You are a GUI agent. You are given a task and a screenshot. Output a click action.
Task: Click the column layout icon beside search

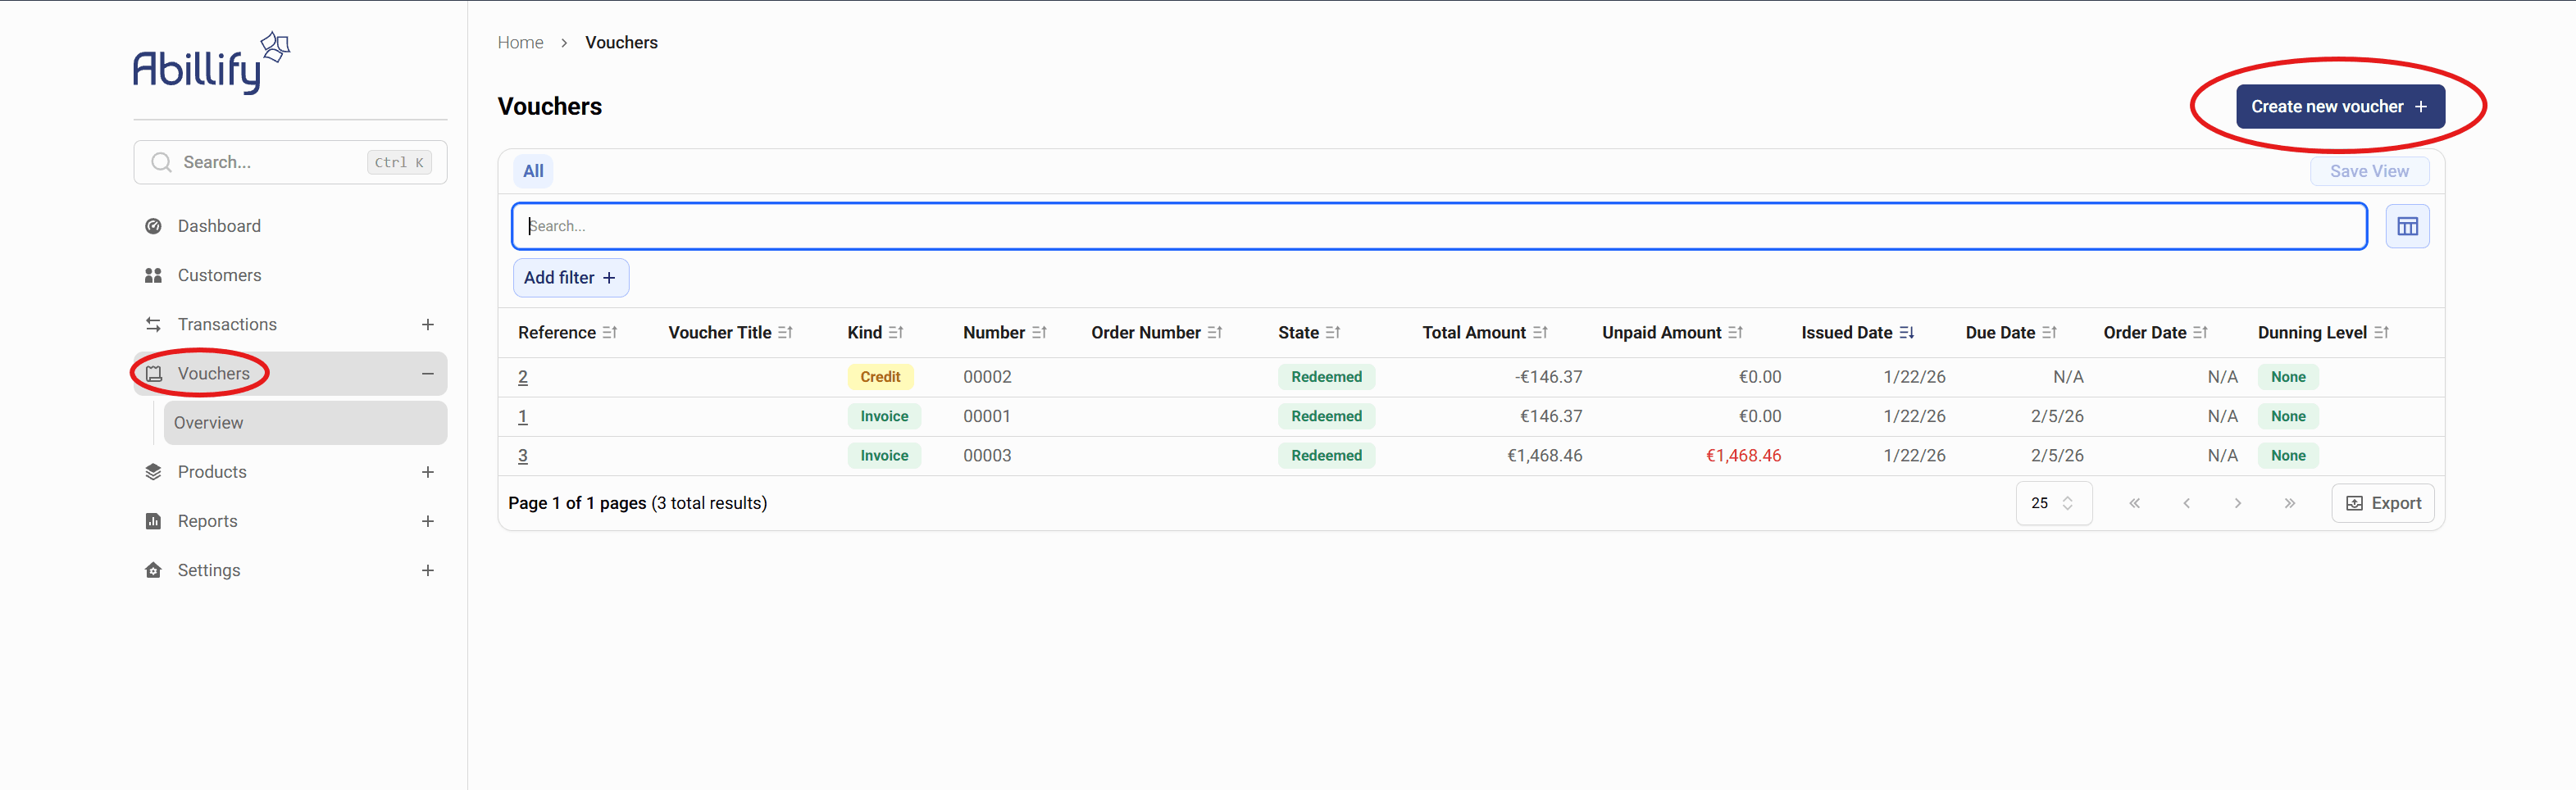coord(2406,226)
